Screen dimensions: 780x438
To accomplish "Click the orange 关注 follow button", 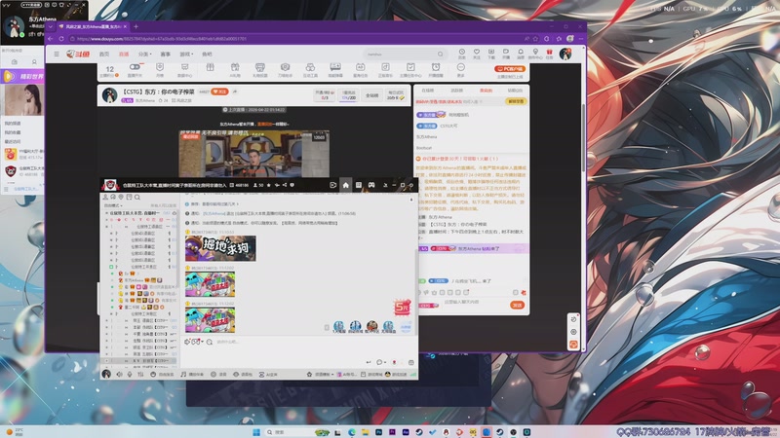I will point(220,91).
